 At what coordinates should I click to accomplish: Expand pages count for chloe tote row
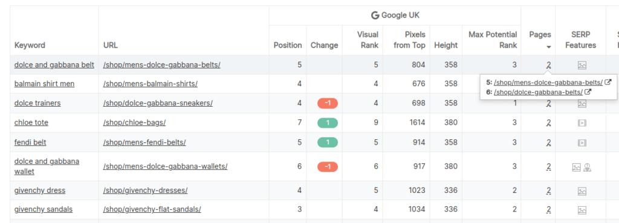coord(548,123)
